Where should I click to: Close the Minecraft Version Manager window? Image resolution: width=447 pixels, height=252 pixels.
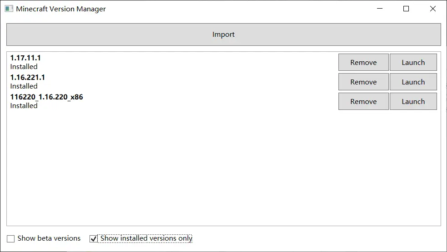pyautogui.click(x=433, y=9)
